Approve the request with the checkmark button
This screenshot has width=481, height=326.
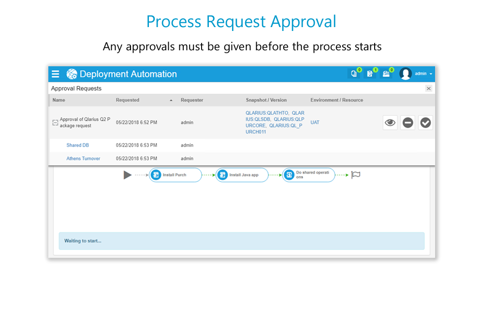(425, 123)
